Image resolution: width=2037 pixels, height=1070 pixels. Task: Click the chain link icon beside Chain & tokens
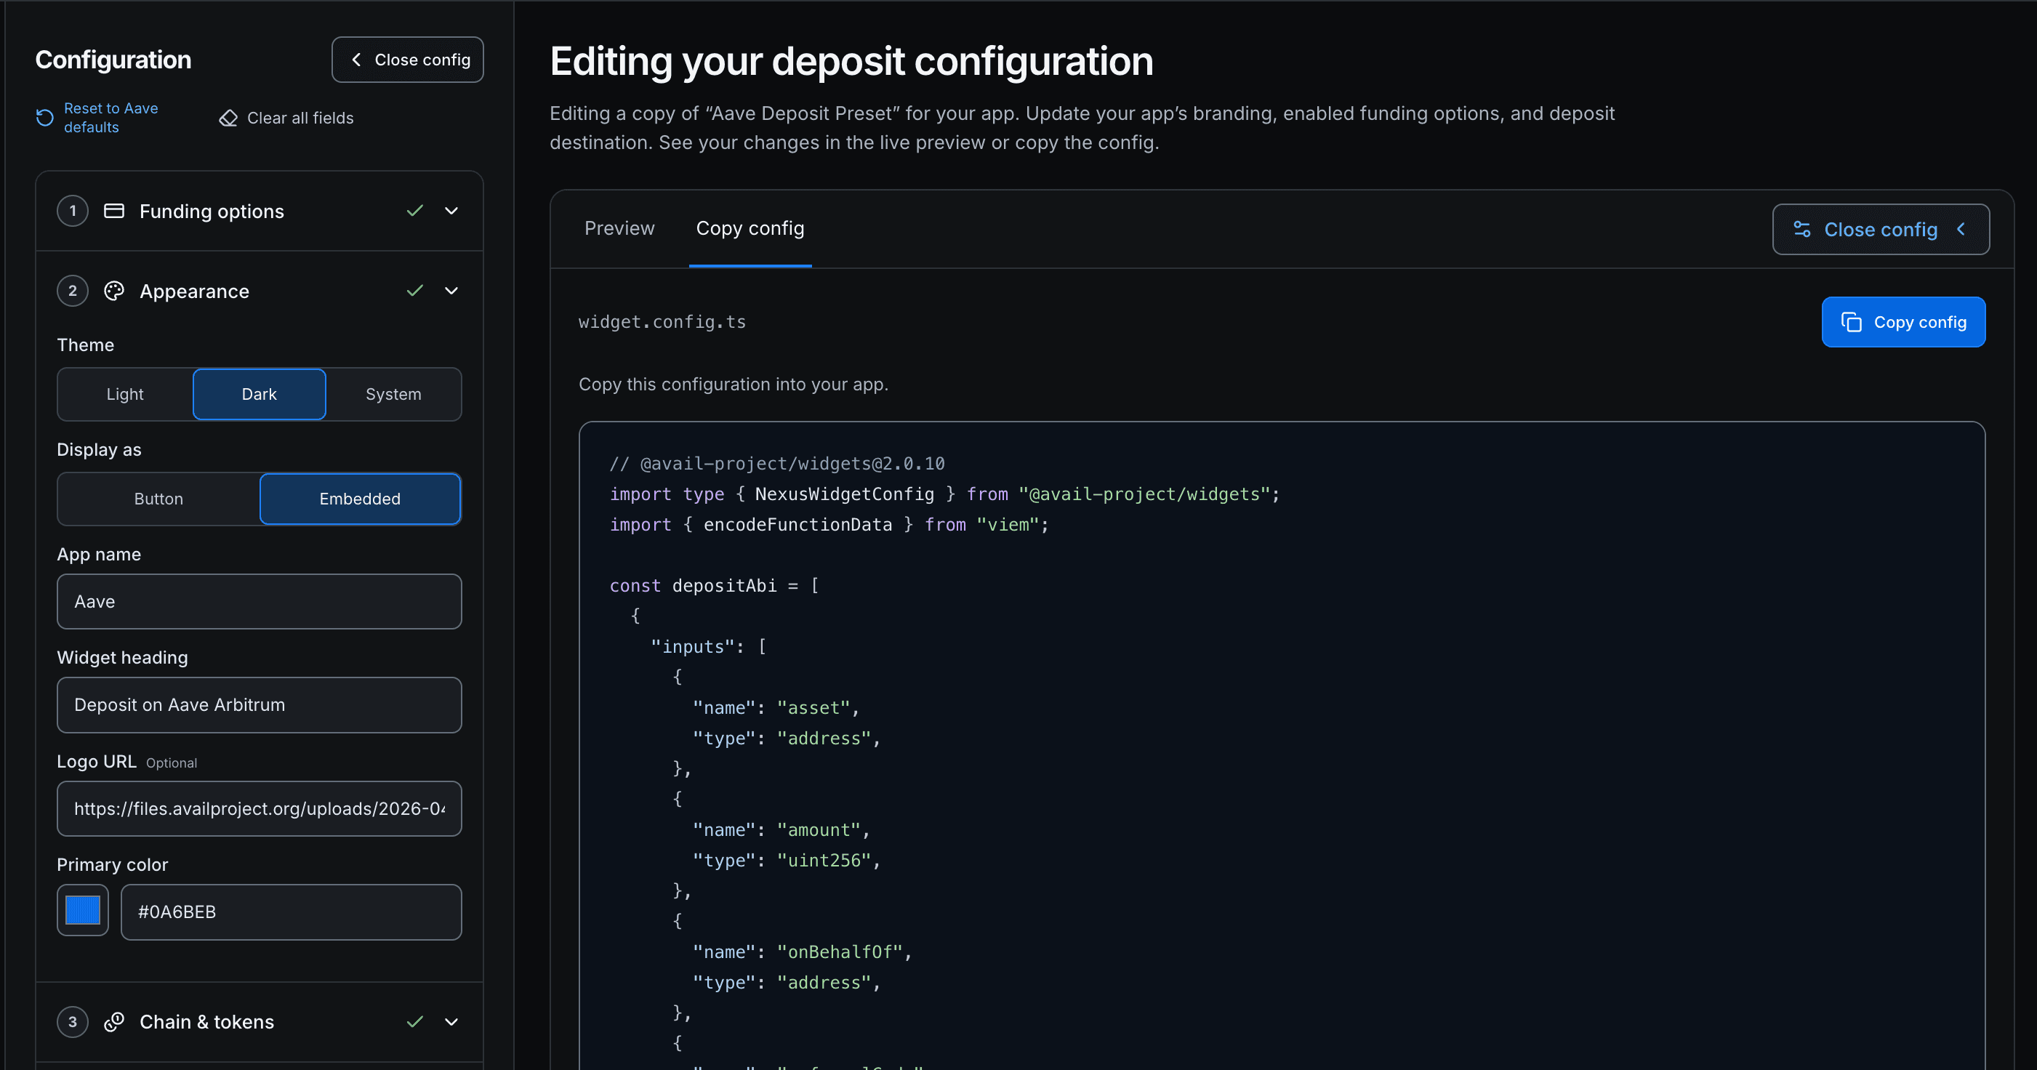click(x=114, y=1022)
